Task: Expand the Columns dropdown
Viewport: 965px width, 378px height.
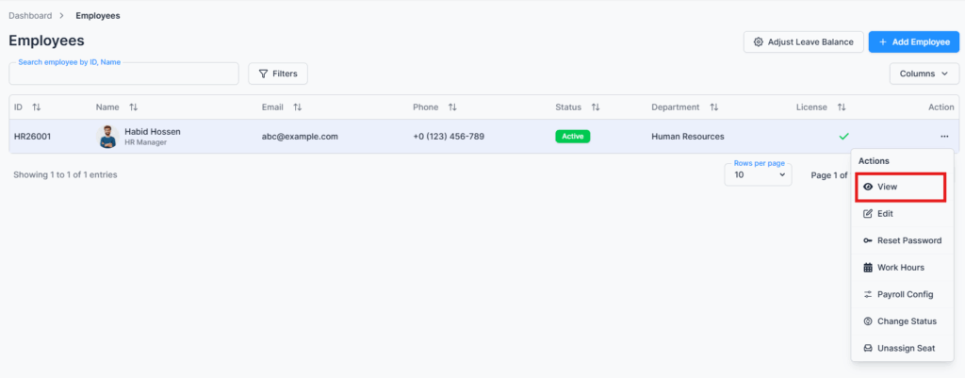Action: (x=924, y=74)
